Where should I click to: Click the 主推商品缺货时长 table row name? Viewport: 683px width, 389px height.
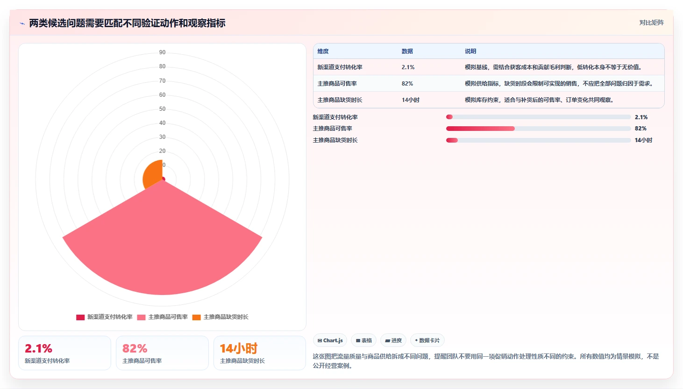[x=340, y=100]
